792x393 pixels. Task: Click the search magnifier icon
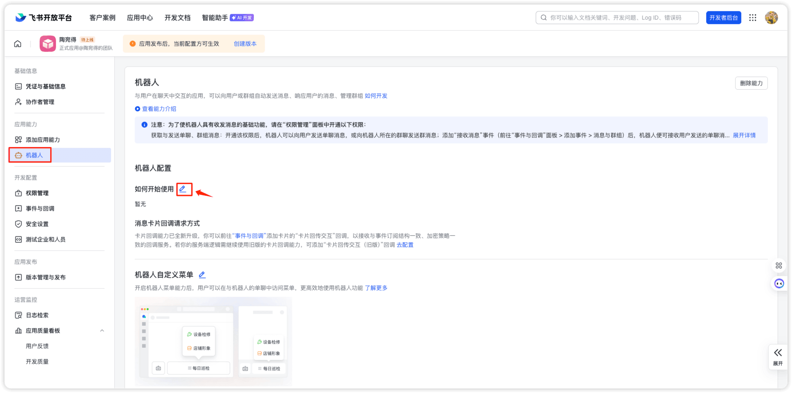(x=544, y=18)
